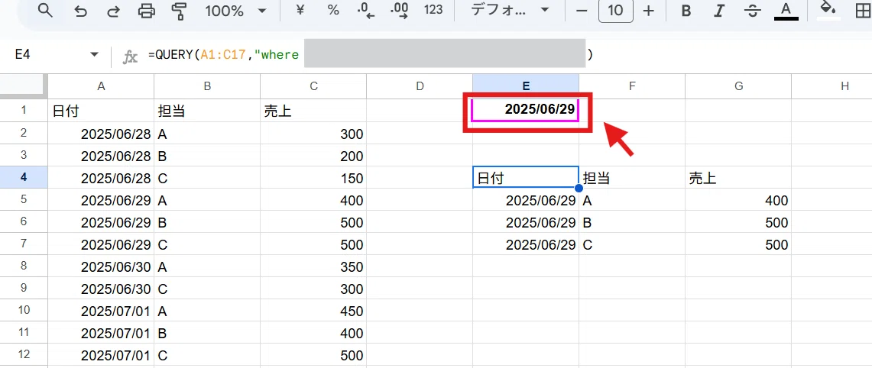
Task: Select cell E4 with 日付 header
Action: 526,177
